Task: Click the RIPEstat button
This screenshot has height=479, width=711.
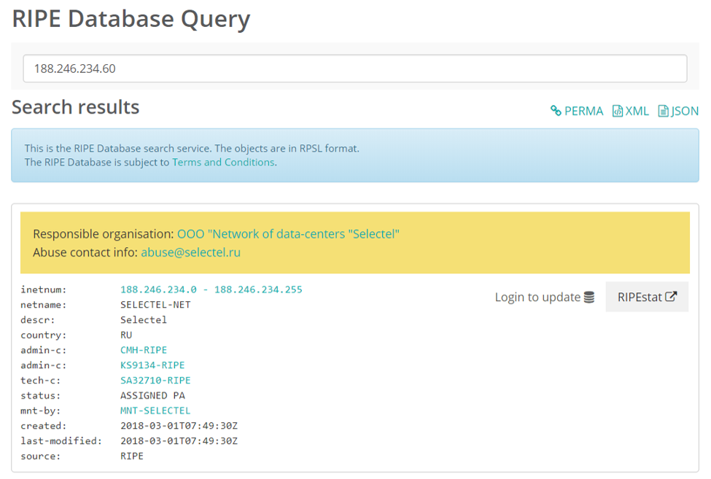Action: (x=647, y=297)
